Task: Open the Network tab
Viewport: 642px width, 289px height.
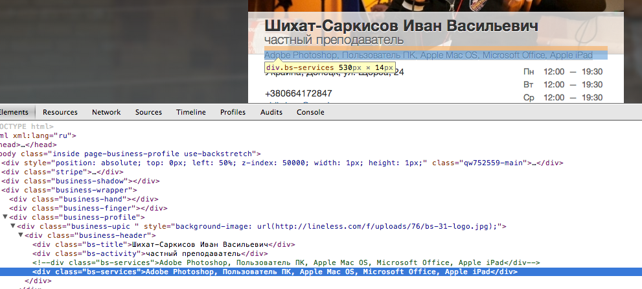Action: pyautogui.click(x=106, y=112)
